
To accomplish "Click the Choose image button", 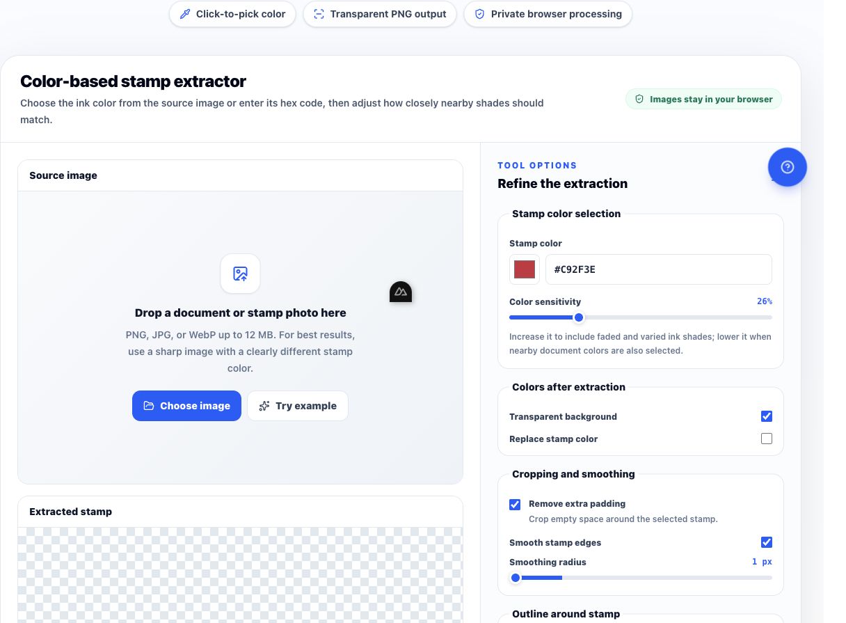I will 186,406.
